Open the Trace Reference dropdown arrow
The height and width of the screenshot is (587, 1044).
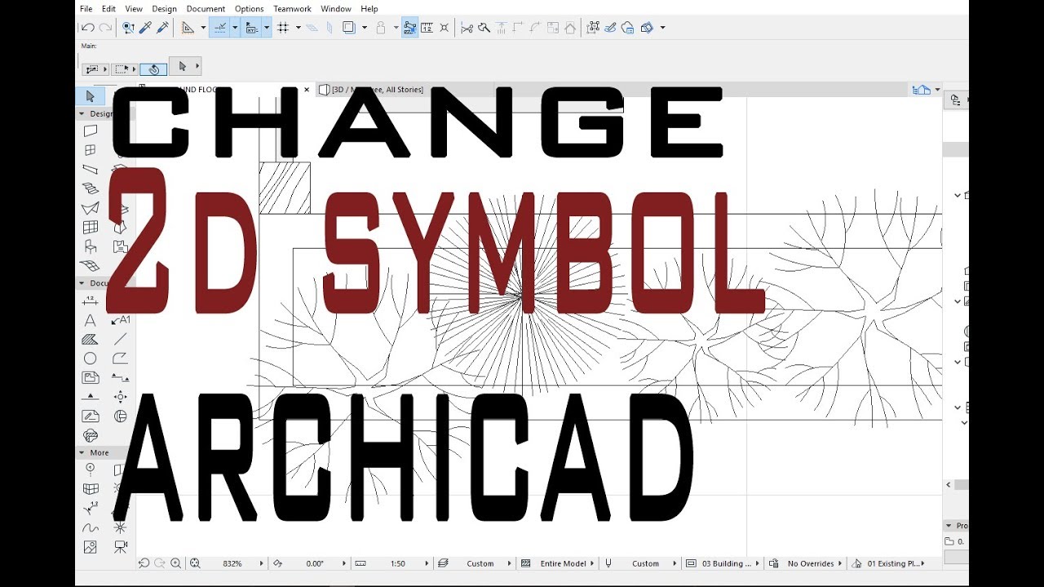(x=364, y=28)
